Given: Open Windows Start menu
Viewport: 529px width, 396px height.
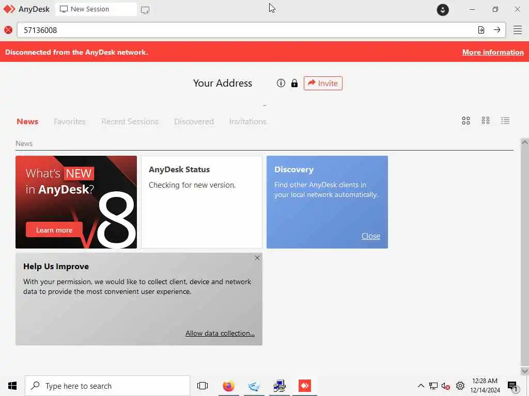Looking at the screenshot, I should 12,386.
